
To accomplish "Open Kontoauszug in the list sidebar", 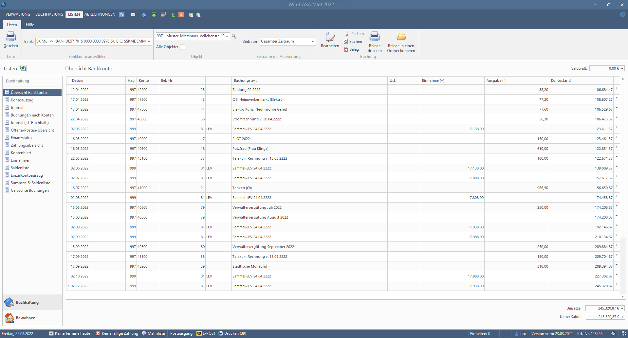I will coord(22,100).
